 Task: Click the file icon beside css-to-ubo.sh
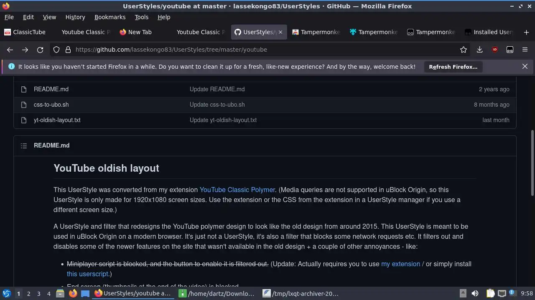click(x=24, y=105)
